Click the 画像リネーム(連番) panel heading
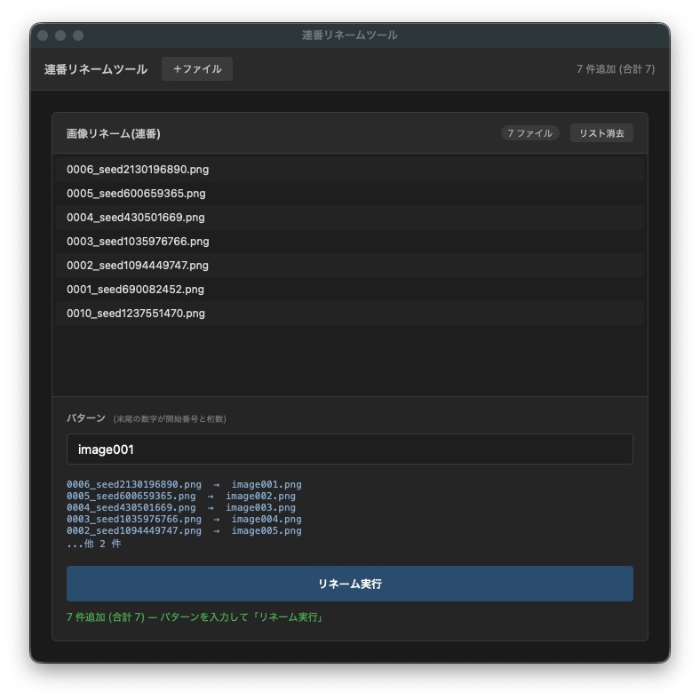 pos(114,133)
